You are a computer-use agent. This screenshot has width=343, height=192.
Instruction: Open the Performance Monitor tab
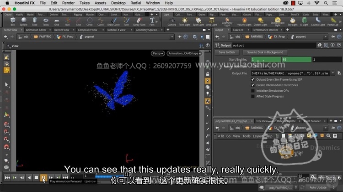265,30
